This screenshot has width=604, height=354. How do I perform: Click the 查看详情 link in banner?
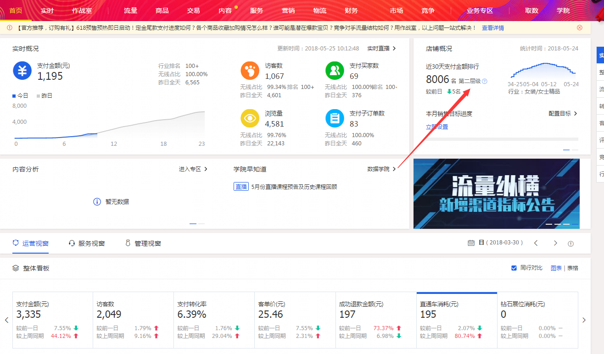pyautogui.click(x=492, y=28)
